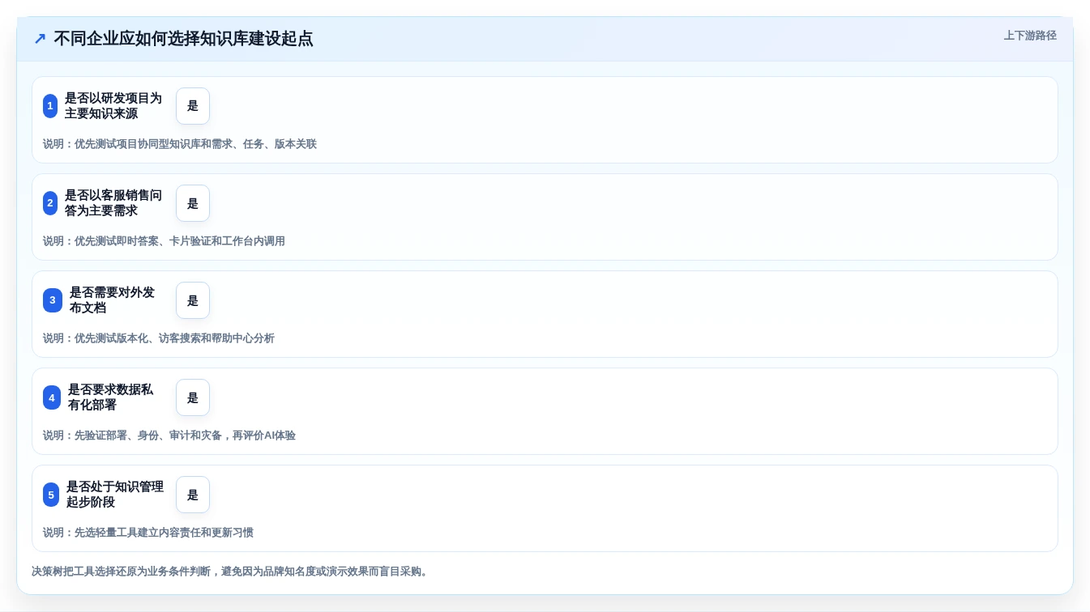Click the step number 3 badge
The width and height of the screenshot is (1090, 612).
pos(53,300)
